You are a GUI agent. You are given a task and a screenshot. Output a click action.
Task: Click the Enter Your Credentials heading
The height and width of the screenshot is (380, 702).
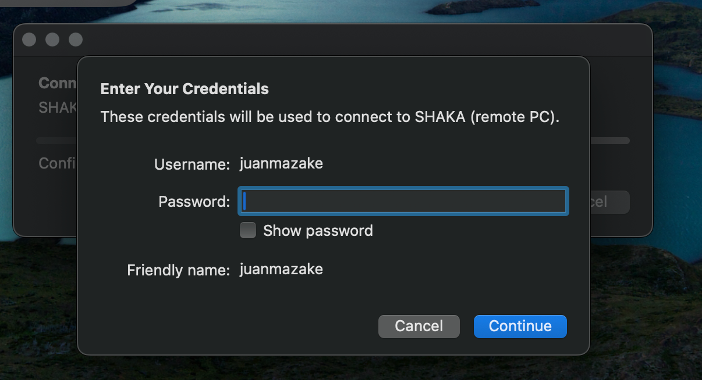click(185, 89)
